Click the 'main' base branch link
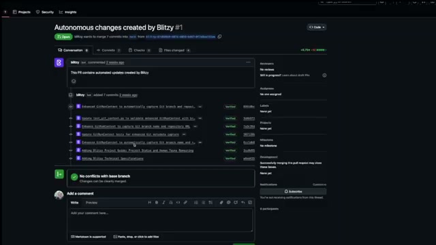The height and width of the screenshot is (245, 436). point(133,37)
